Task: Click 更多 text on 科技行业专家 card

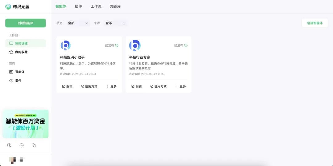Action: tap(183, 86)
